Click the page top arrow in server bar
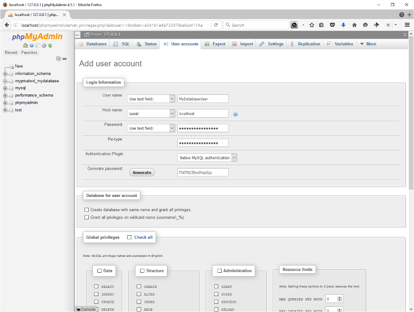The image size is (414, 312). [405, 34]
